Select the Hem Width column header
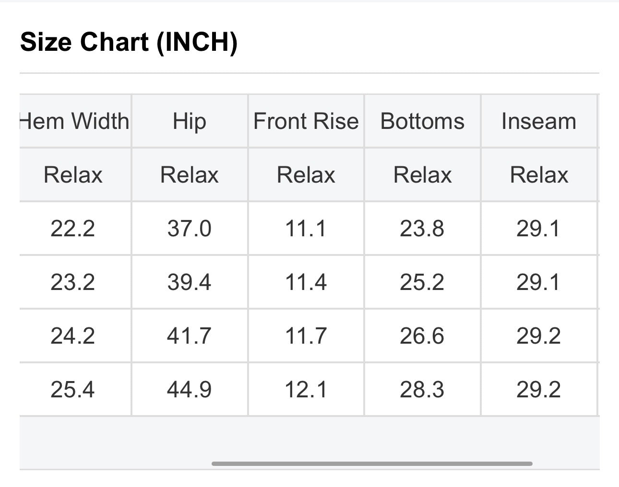619x487 pixels. click(x=75, y=121)
